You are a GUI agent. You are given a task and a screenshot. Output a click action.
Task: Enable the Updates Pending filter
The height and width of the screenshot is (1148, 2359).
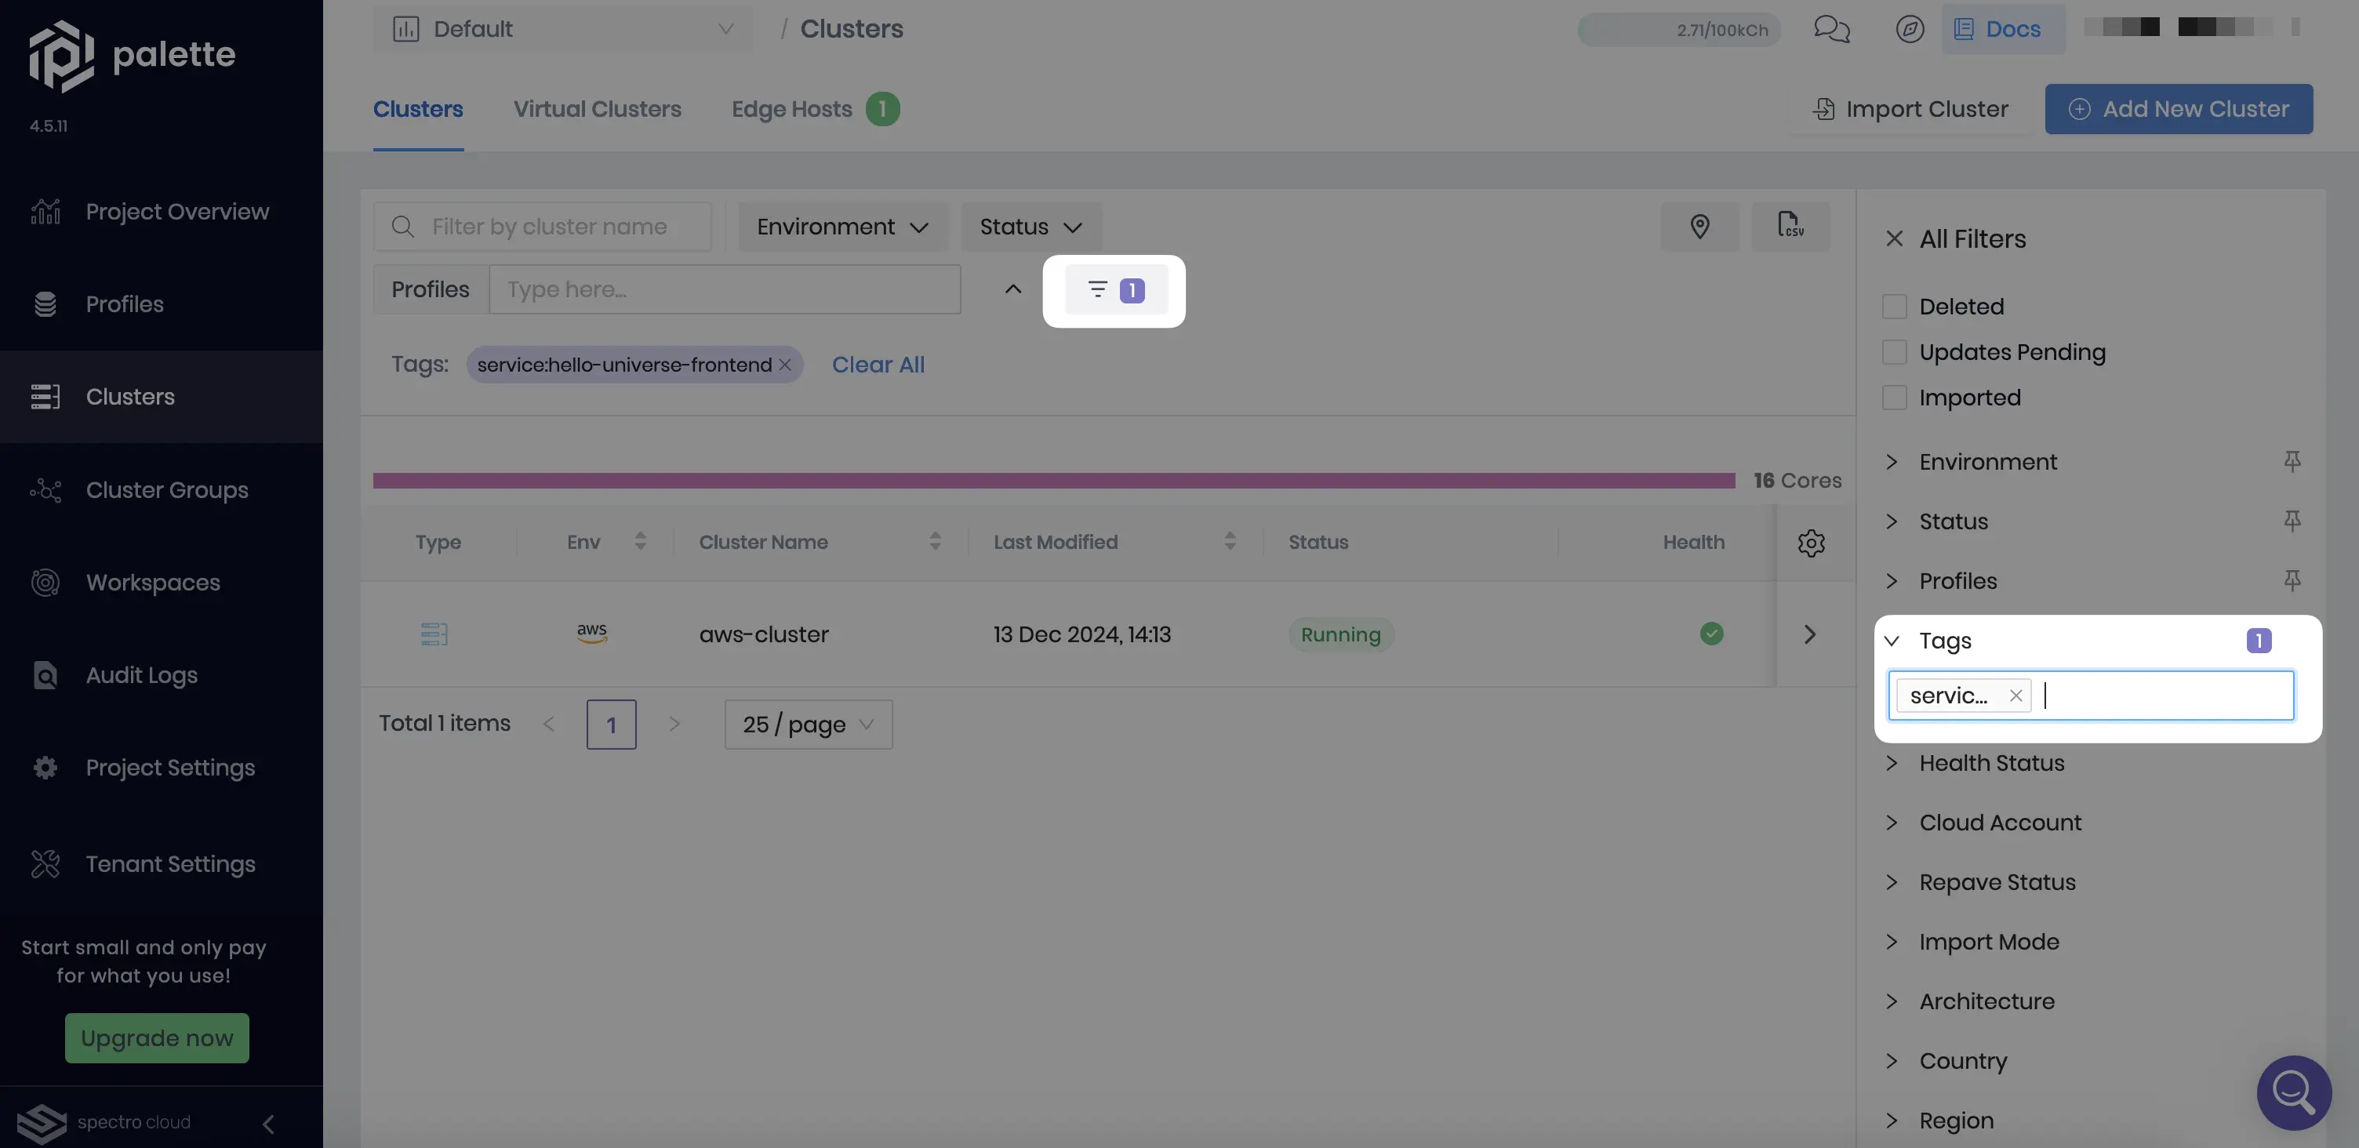point(1894,351)
